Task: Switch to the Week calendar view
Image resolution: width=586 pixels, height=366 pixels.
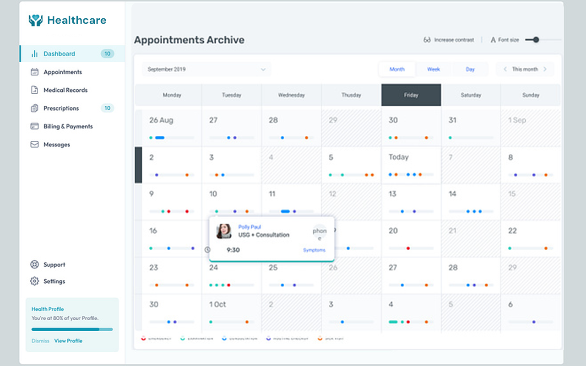Action: click(433, 69)
